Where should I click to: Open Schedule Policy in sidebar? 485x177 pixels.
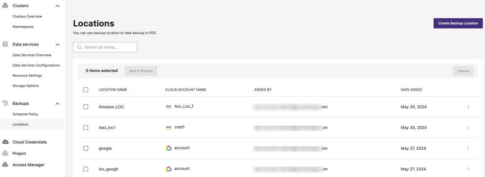coord(25,114)
